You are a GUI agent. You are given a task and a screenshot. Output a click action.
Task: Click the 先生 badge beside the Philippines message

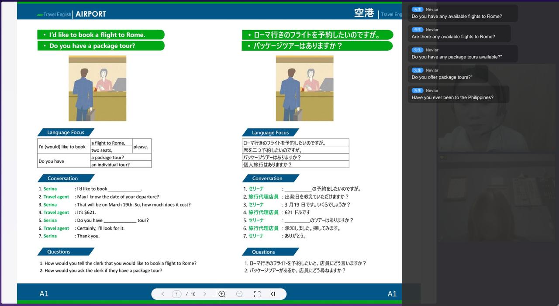point(418,90)
